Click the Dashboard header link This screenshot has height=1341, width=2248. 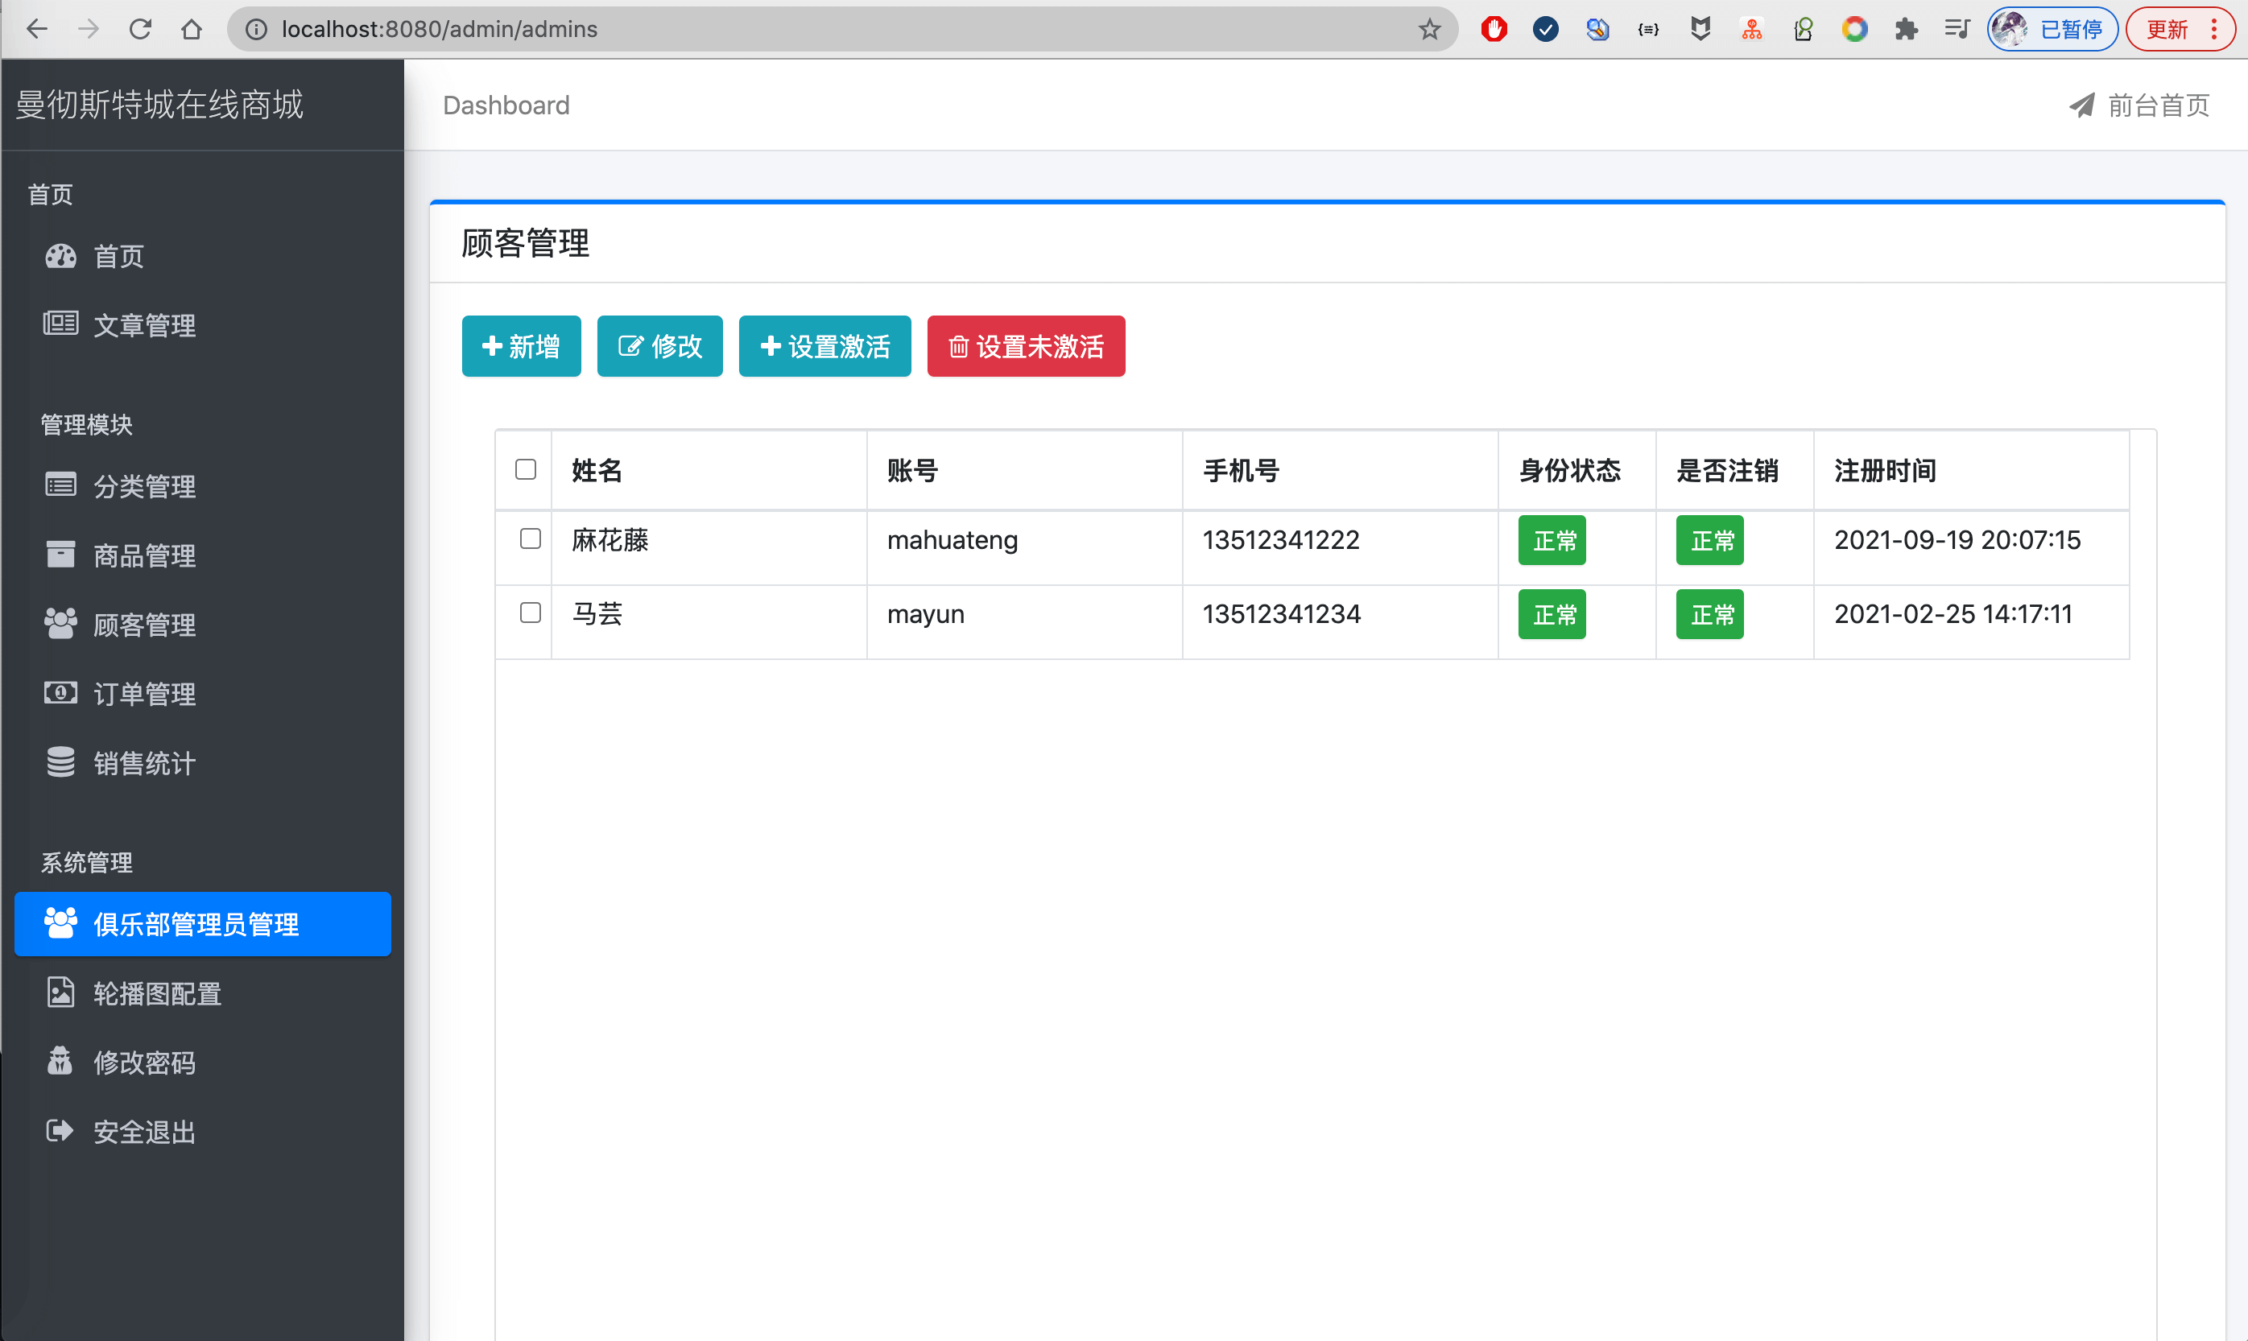click(x=506, y=105)
